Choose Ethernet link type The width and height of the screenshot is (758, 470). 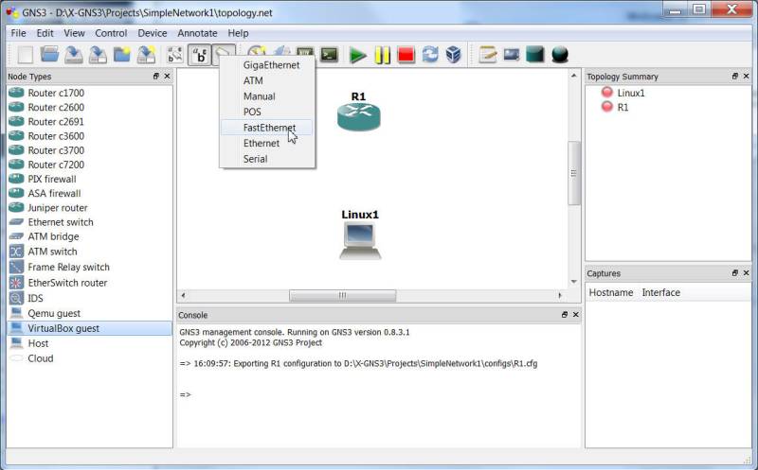[267, 144]
